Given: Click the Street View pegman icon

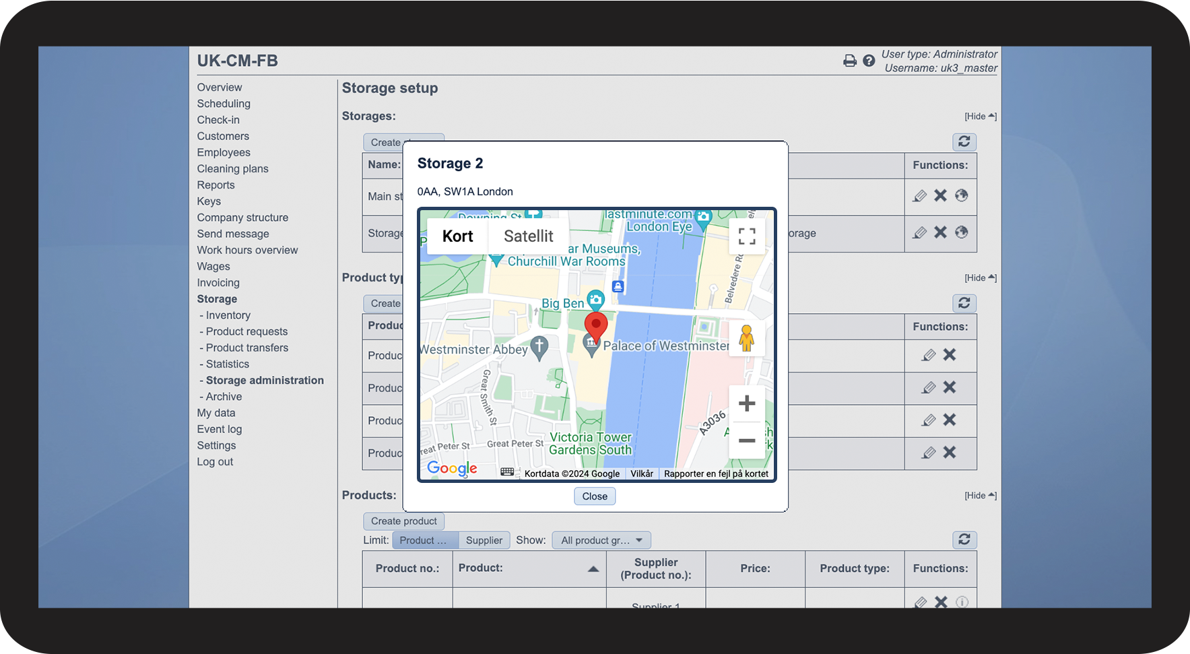Looking at the screenshot, I should (746, 338).
